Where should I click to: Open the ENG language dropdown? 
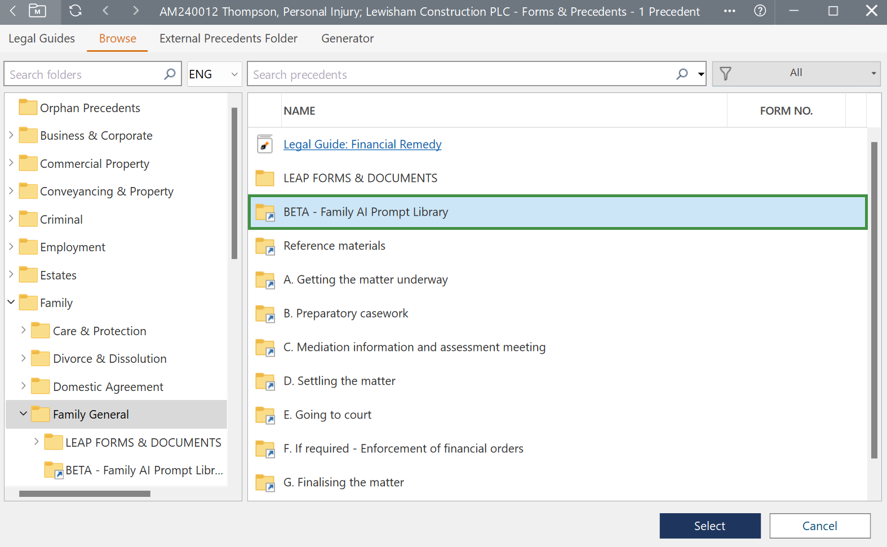coord(214,74)
